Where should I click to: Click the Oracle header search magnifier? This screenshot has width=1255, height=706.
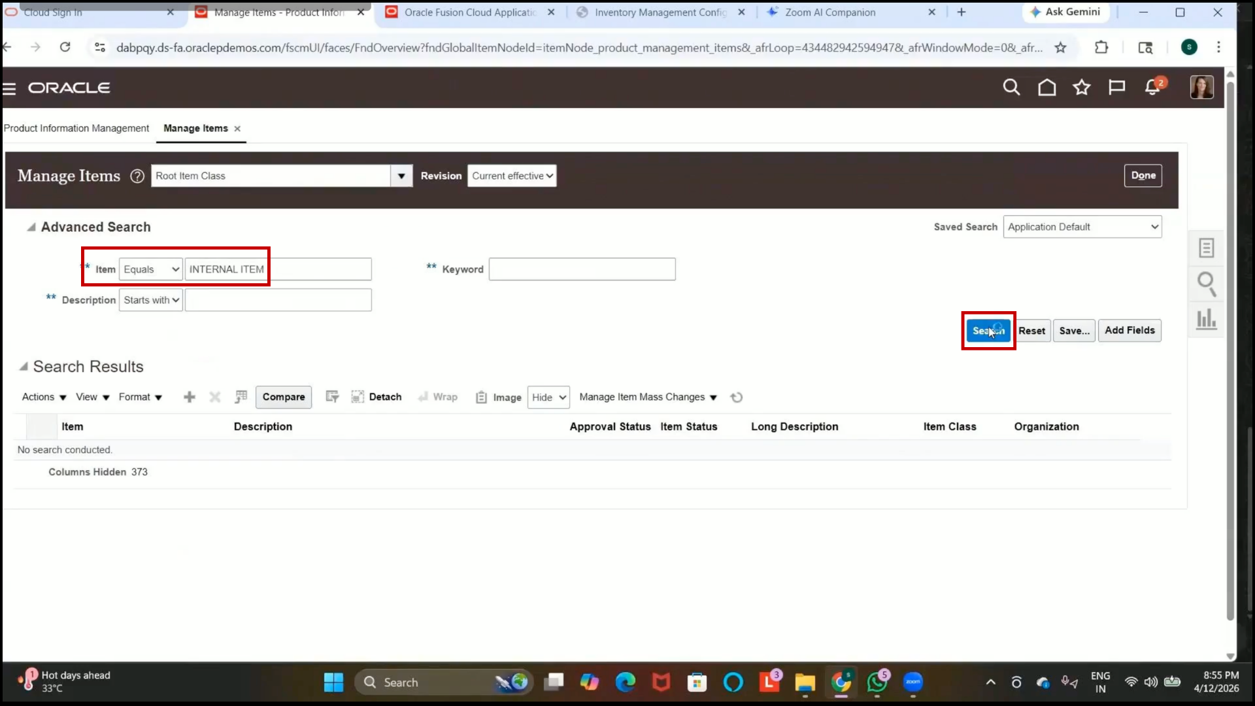[x=1011, y=88]
